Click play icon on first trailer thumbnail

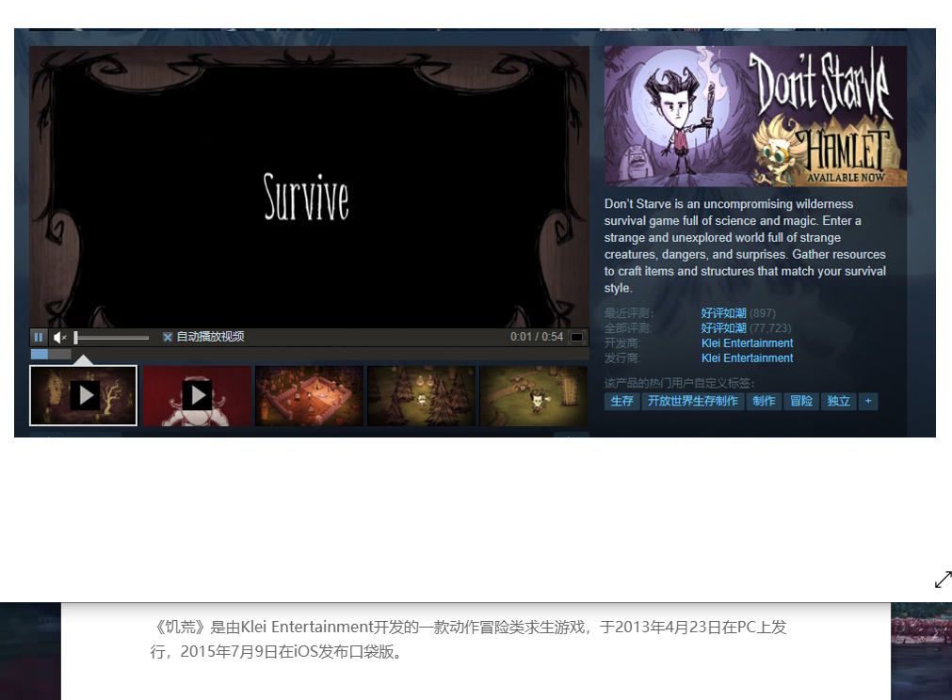(85, 395)
